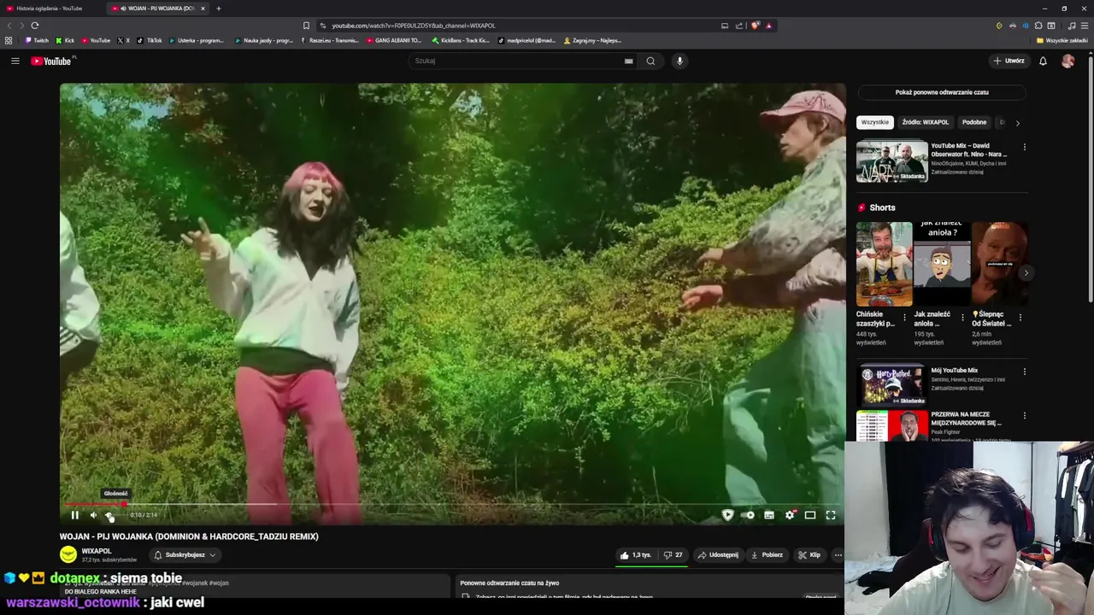Open browser extensions puzzle icon
Screen dimensions: 1094x615
1038,26
